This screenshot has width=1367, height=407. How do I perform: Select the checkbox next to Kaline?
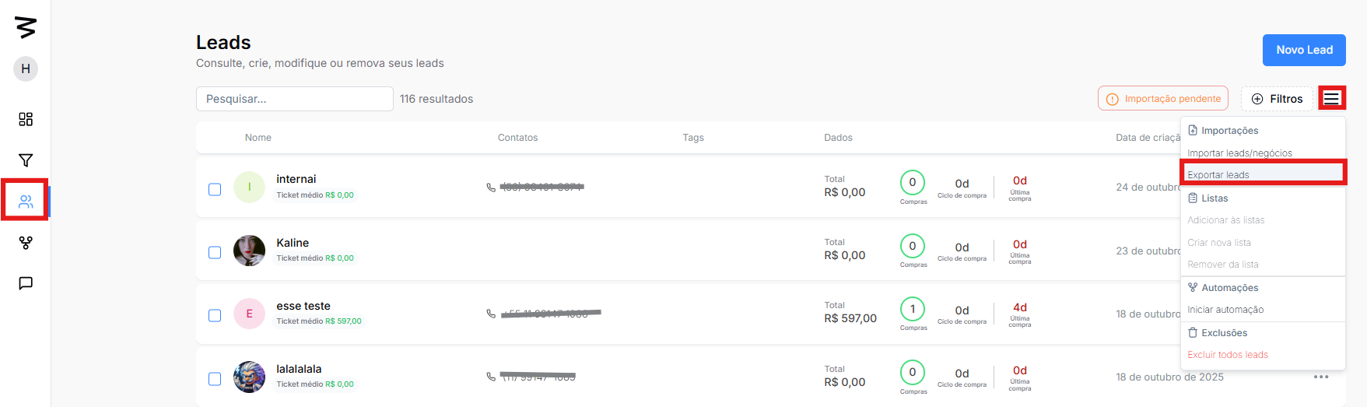pyautogui.click(x=215, y=252)
